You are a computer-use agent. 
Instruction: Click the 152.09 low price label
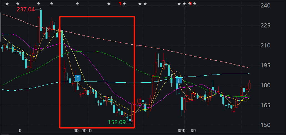117,122
